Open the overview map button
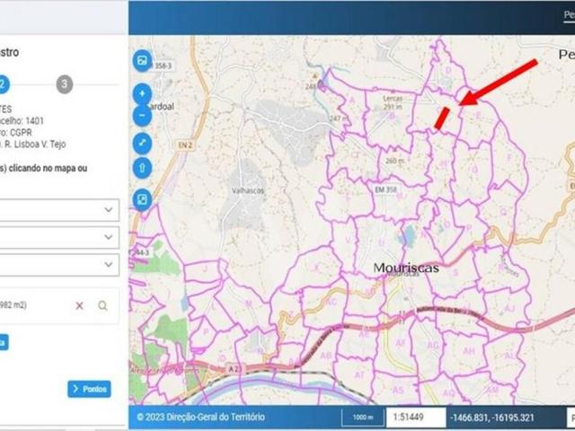This screenshot has height=431, width=575. click(142, 198)
